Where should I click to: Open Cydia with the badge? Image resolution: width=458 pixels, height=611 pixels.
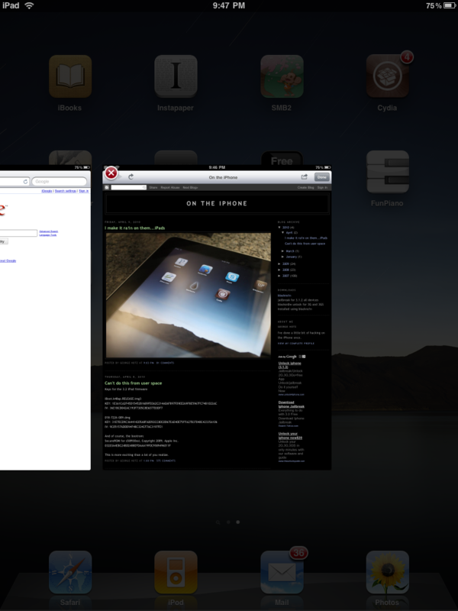pyautogui.click(x=388, y=76)
